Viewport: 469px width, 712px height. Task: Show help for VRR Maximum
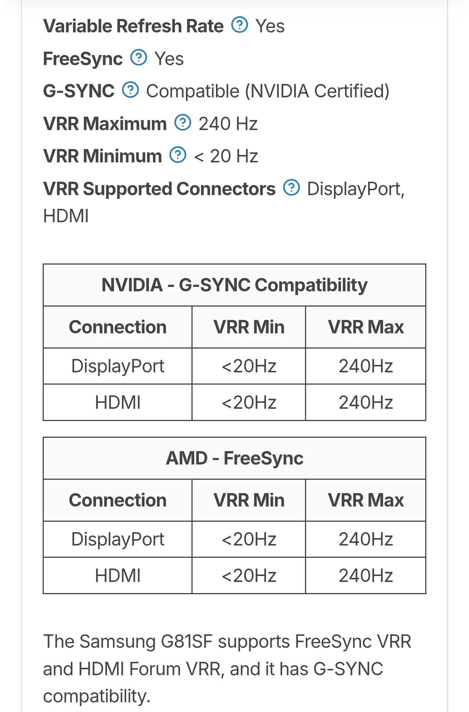(x=183, y=123)
